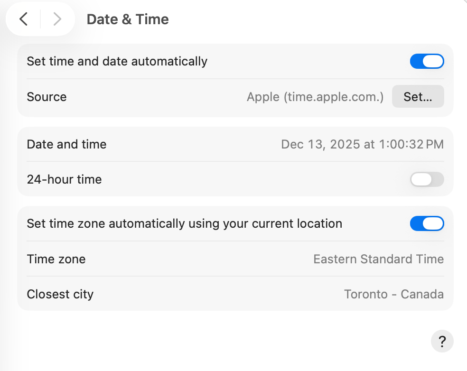Image resolution: width=467 pixels, height=371 pixels.
Task: Click the question mark for Date & Time help
Action: [442, 341]
